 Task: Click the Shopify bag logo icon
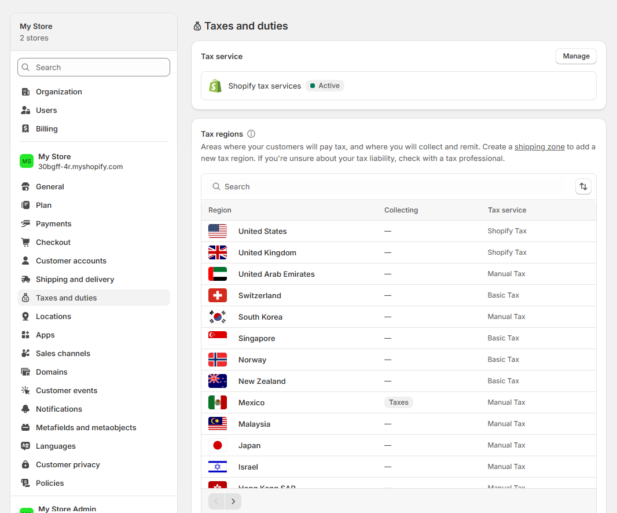pyautogui.click(x=215, y=86)
